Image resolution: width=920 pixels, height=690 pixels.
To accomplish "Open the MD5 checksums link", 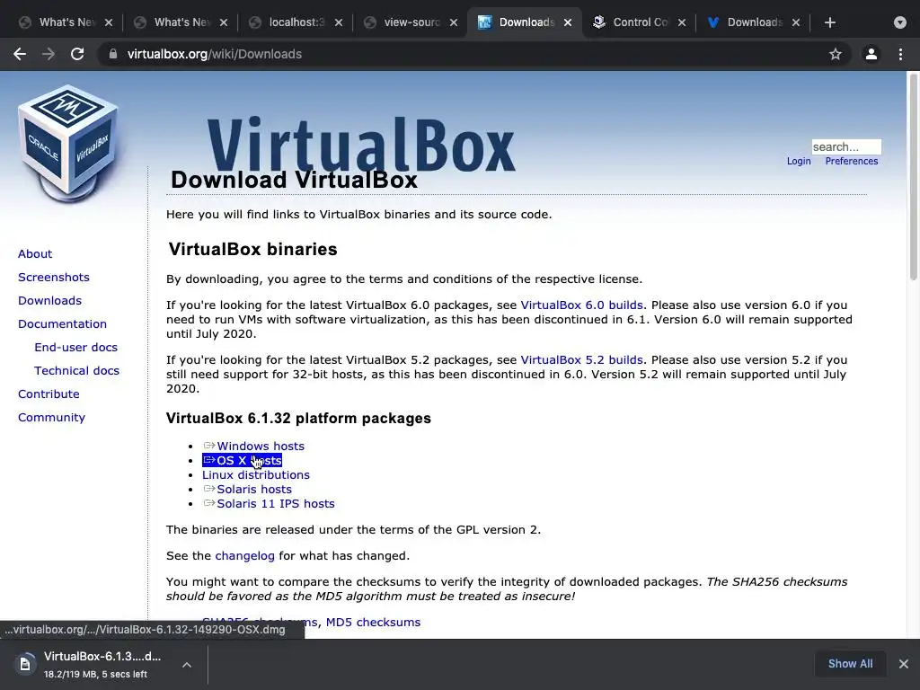I will pyautogui.click(x=373, y=622).
